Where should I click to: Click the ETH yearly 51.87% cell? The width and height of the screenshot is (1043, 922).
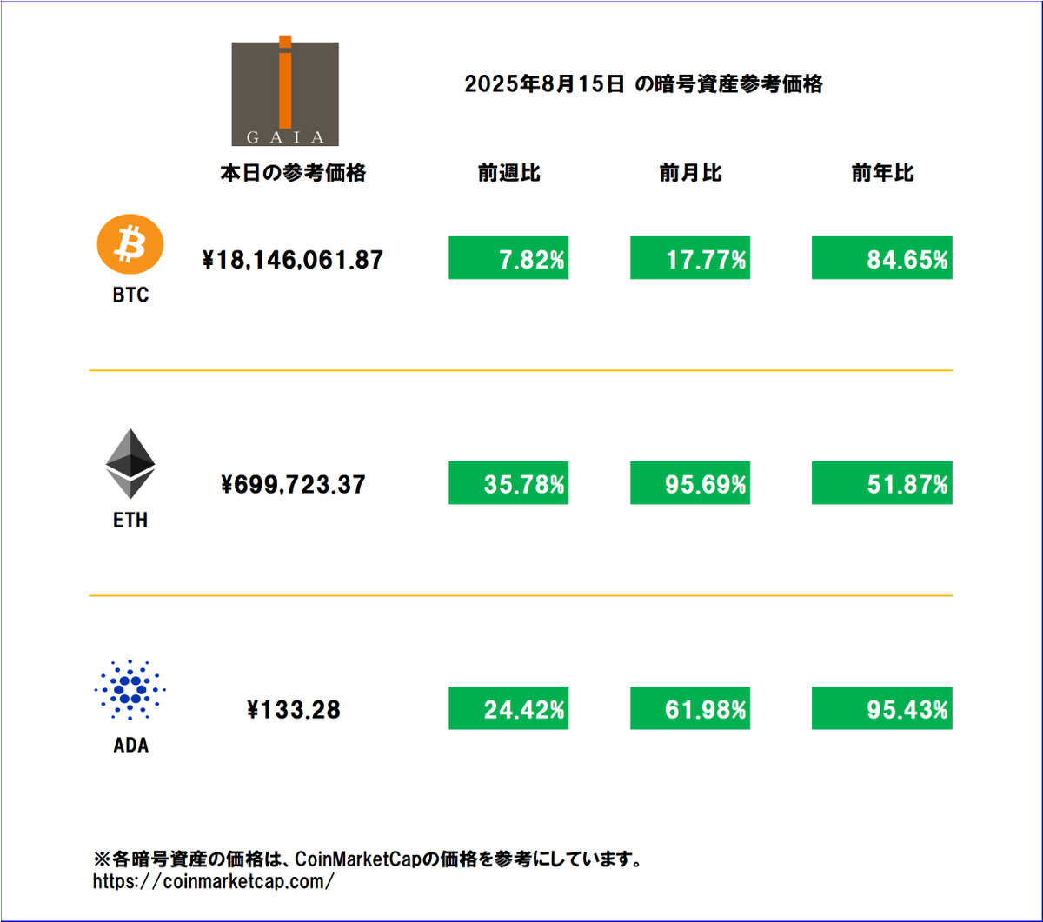[882, 482]
